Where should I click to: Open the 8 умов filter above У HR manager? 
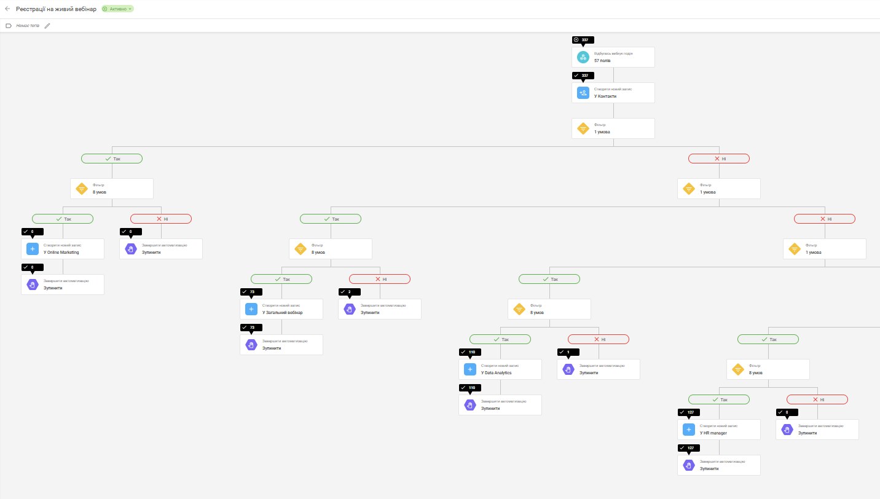(768, 369)
